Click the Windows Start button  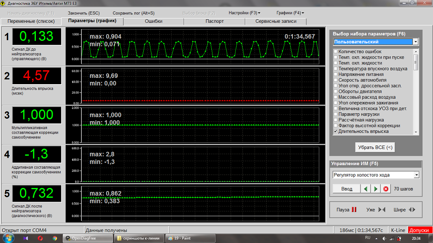click(8, 237)
